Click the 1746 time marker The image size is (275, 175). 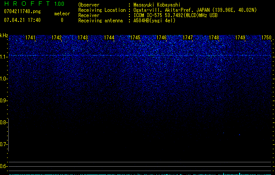tap(161, 38)
